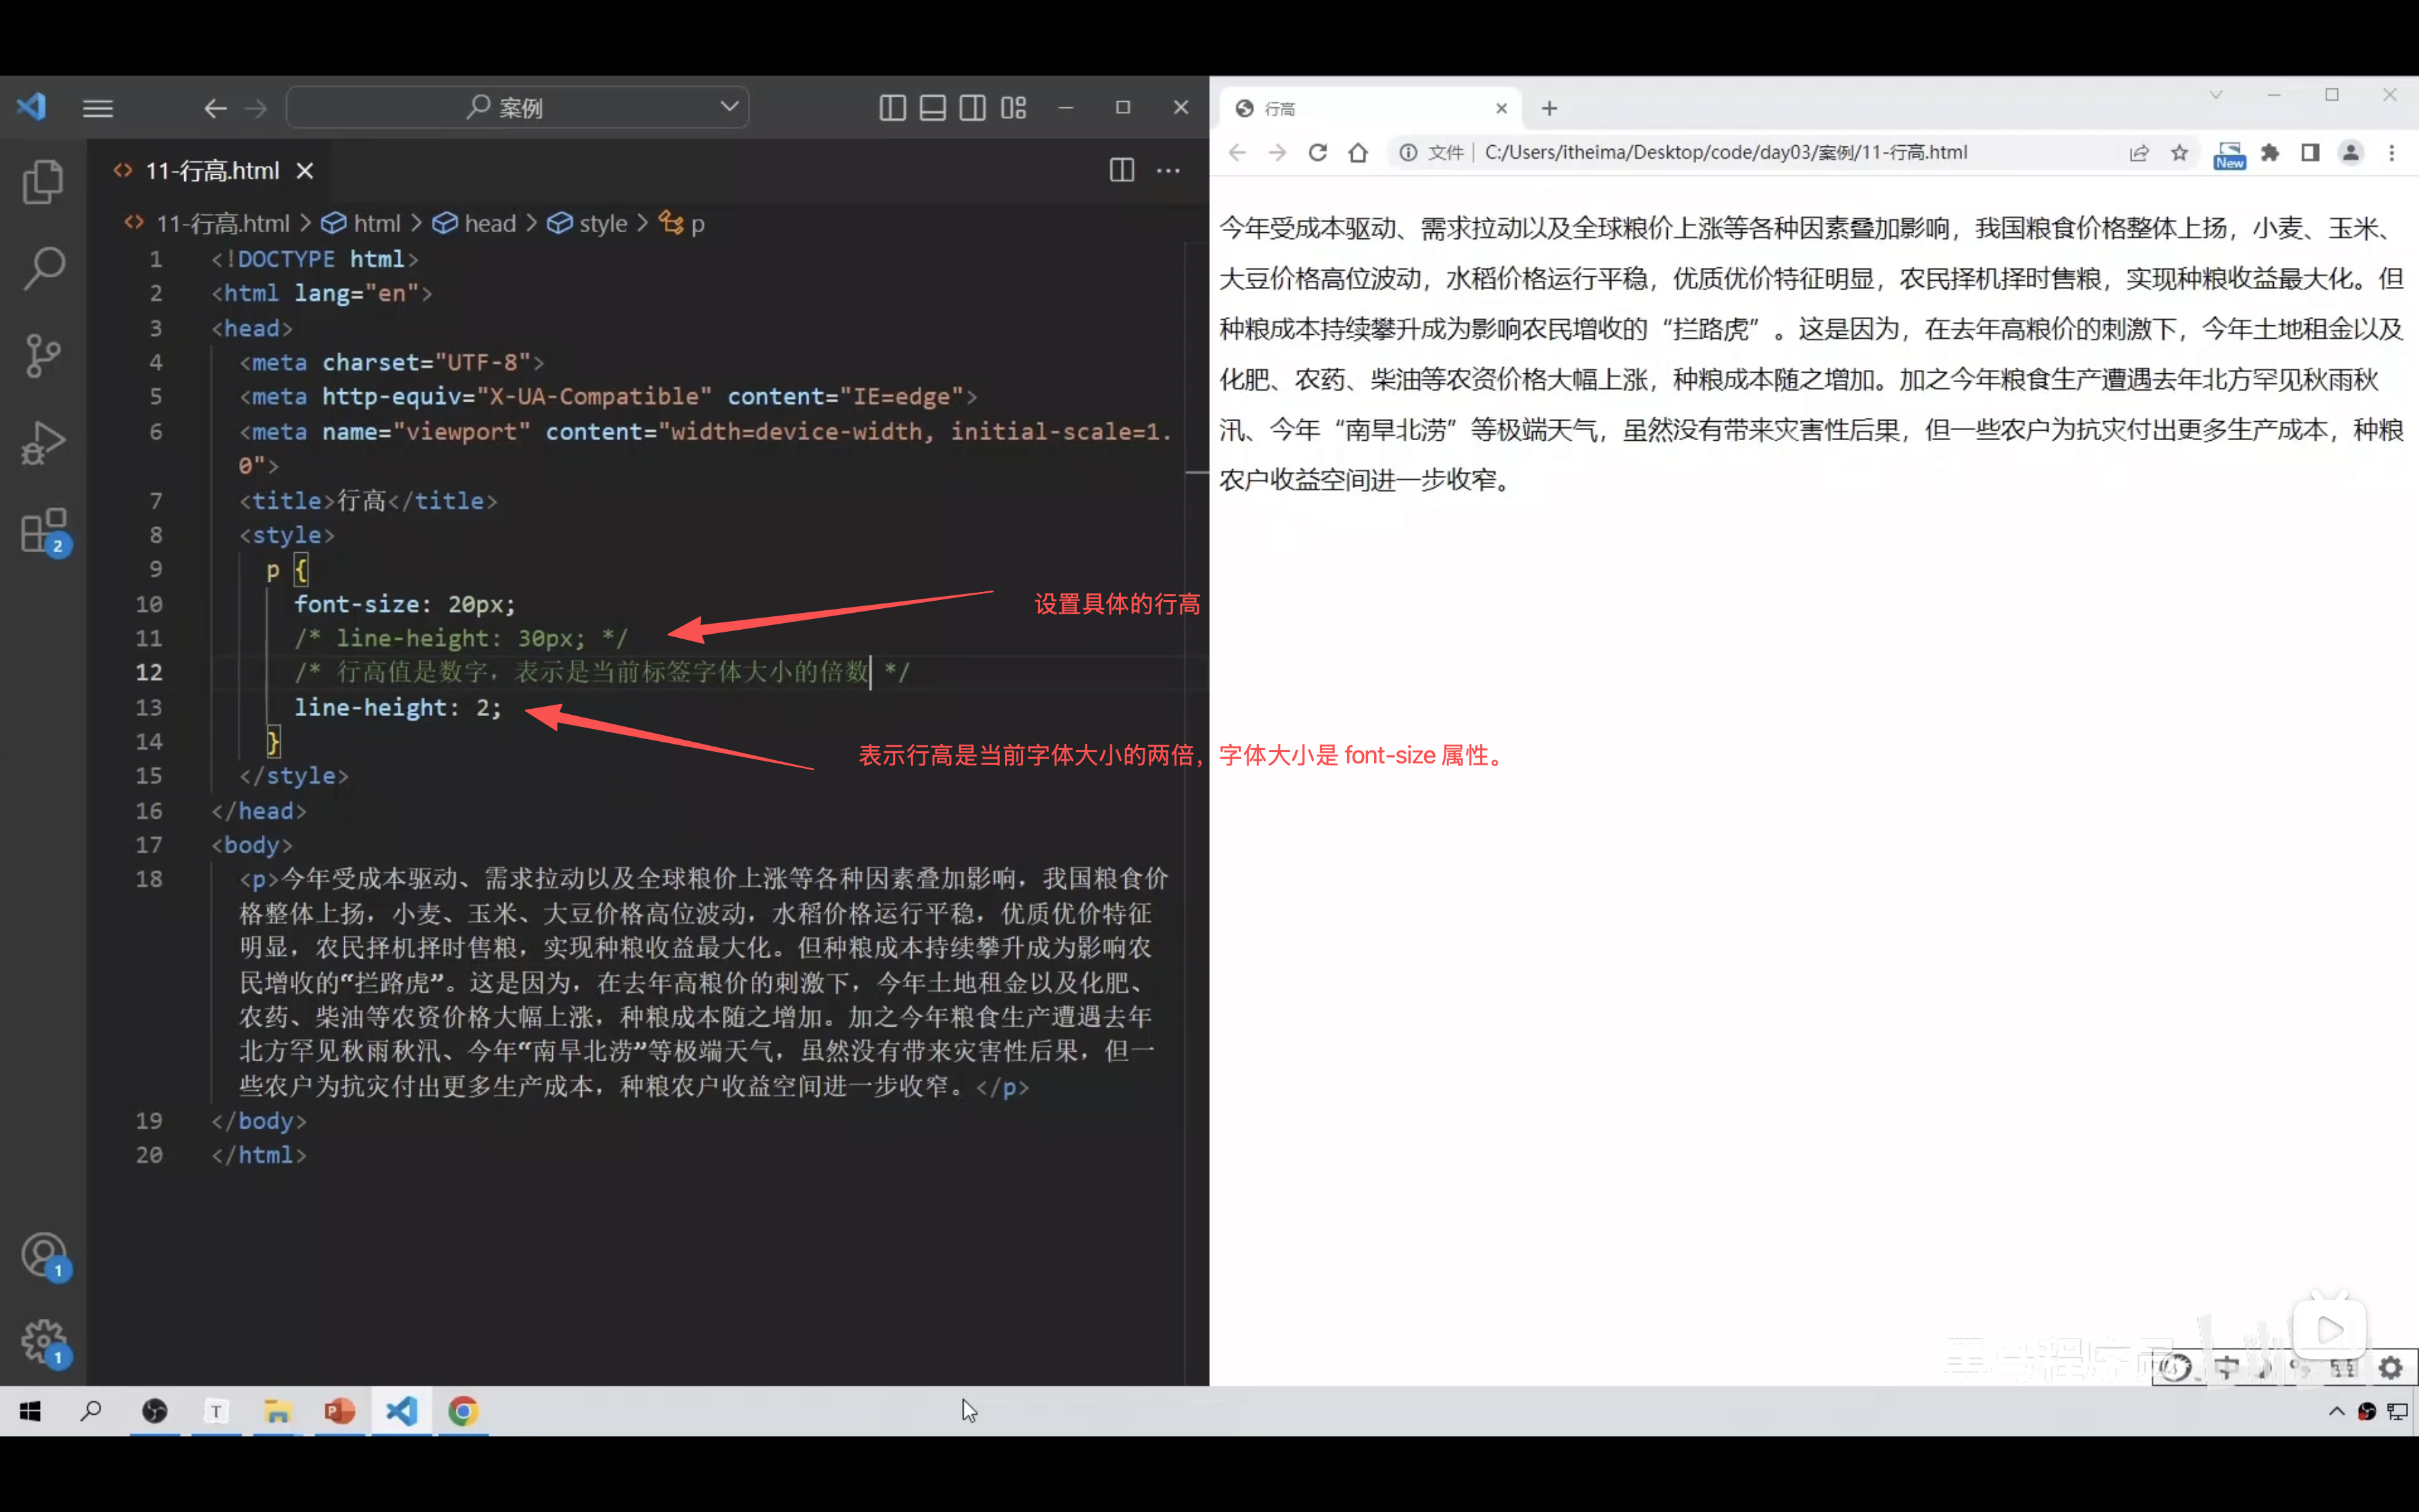The width and height of the screenshot is (2419, 1512).
Task: Click the 案例 command center search box
Action: pyautogui.click(x=518, y=107)
